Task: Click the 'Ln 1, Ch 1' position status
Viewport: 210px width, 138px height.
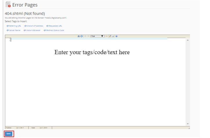Action: [20, 128]
